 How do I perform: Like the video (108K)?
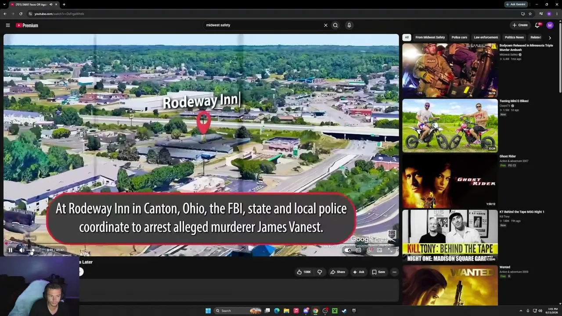pos(304,272)
